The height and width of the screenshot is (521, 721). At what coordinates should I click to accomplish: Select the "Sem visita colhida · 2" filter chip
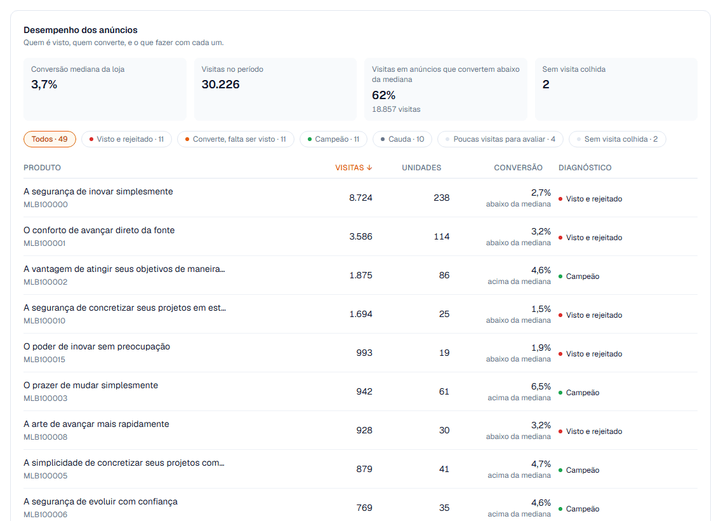click(x=617, y=139)
